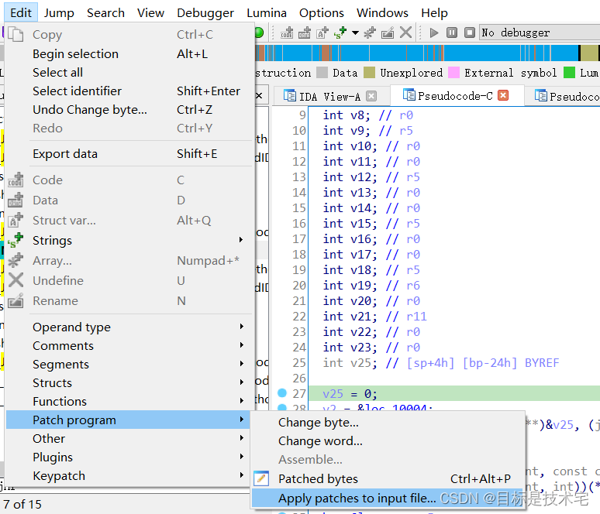This screenshot has width=600, height=514.
Task: Open the string type dropdown arrow in toolbar
Action: tap(355, 33)
